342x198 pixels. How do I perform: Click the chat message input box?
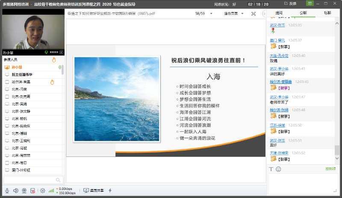[303, 183]
